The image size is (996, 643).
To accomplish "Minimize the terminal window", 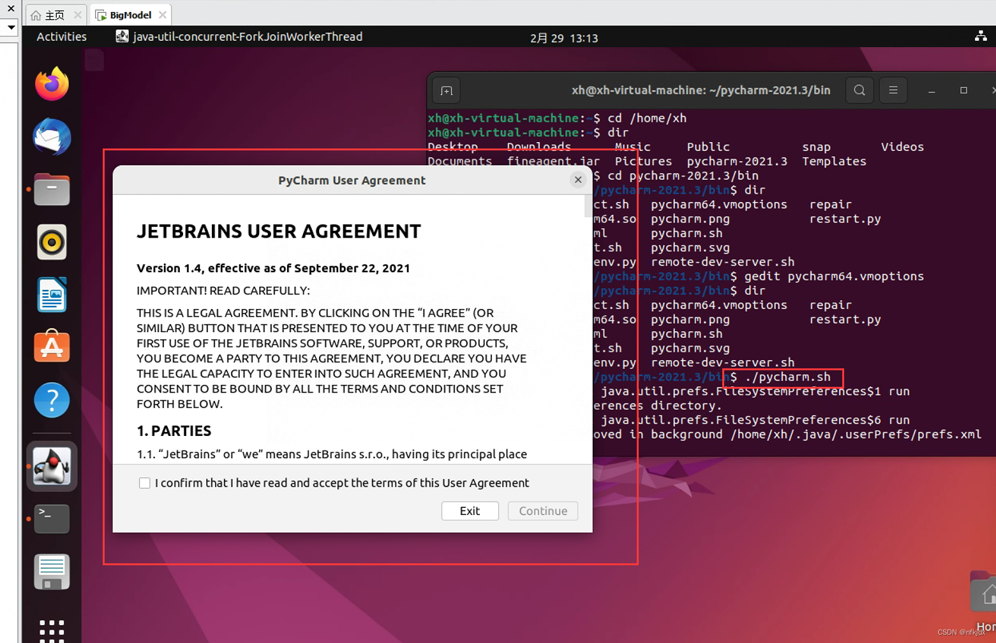I will [932, 90].
